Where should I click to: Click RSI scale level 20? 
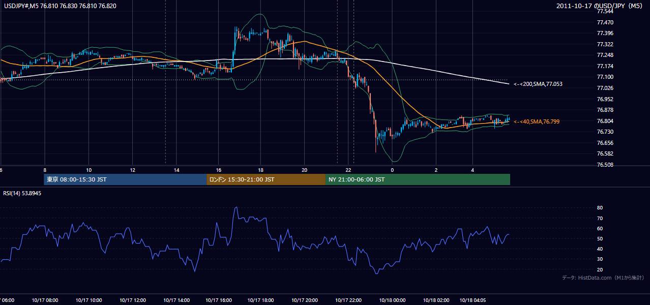tap(600, 269)
